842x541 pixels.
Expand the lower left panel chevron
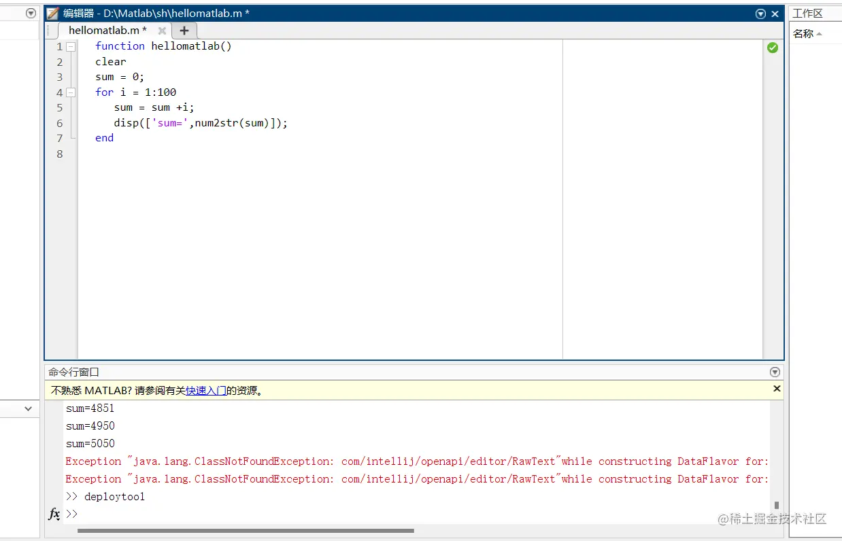pyautogui.click(x=29, y=408)
